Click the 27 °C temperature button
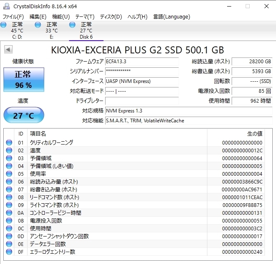This screenshot has width=276, height=264. (x=24, y=115)
